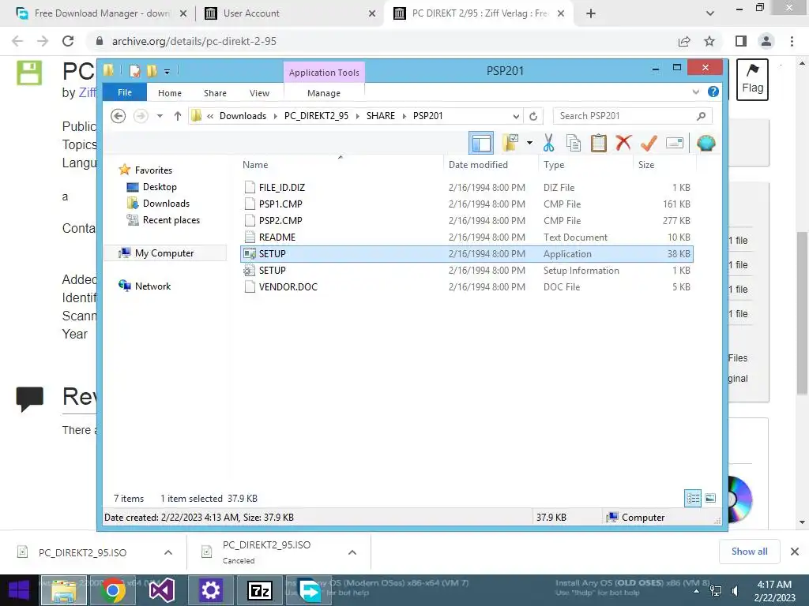Select the SETUP Setup Information file
The width and height of the screenshot is (809, 606).
point(467,270)
